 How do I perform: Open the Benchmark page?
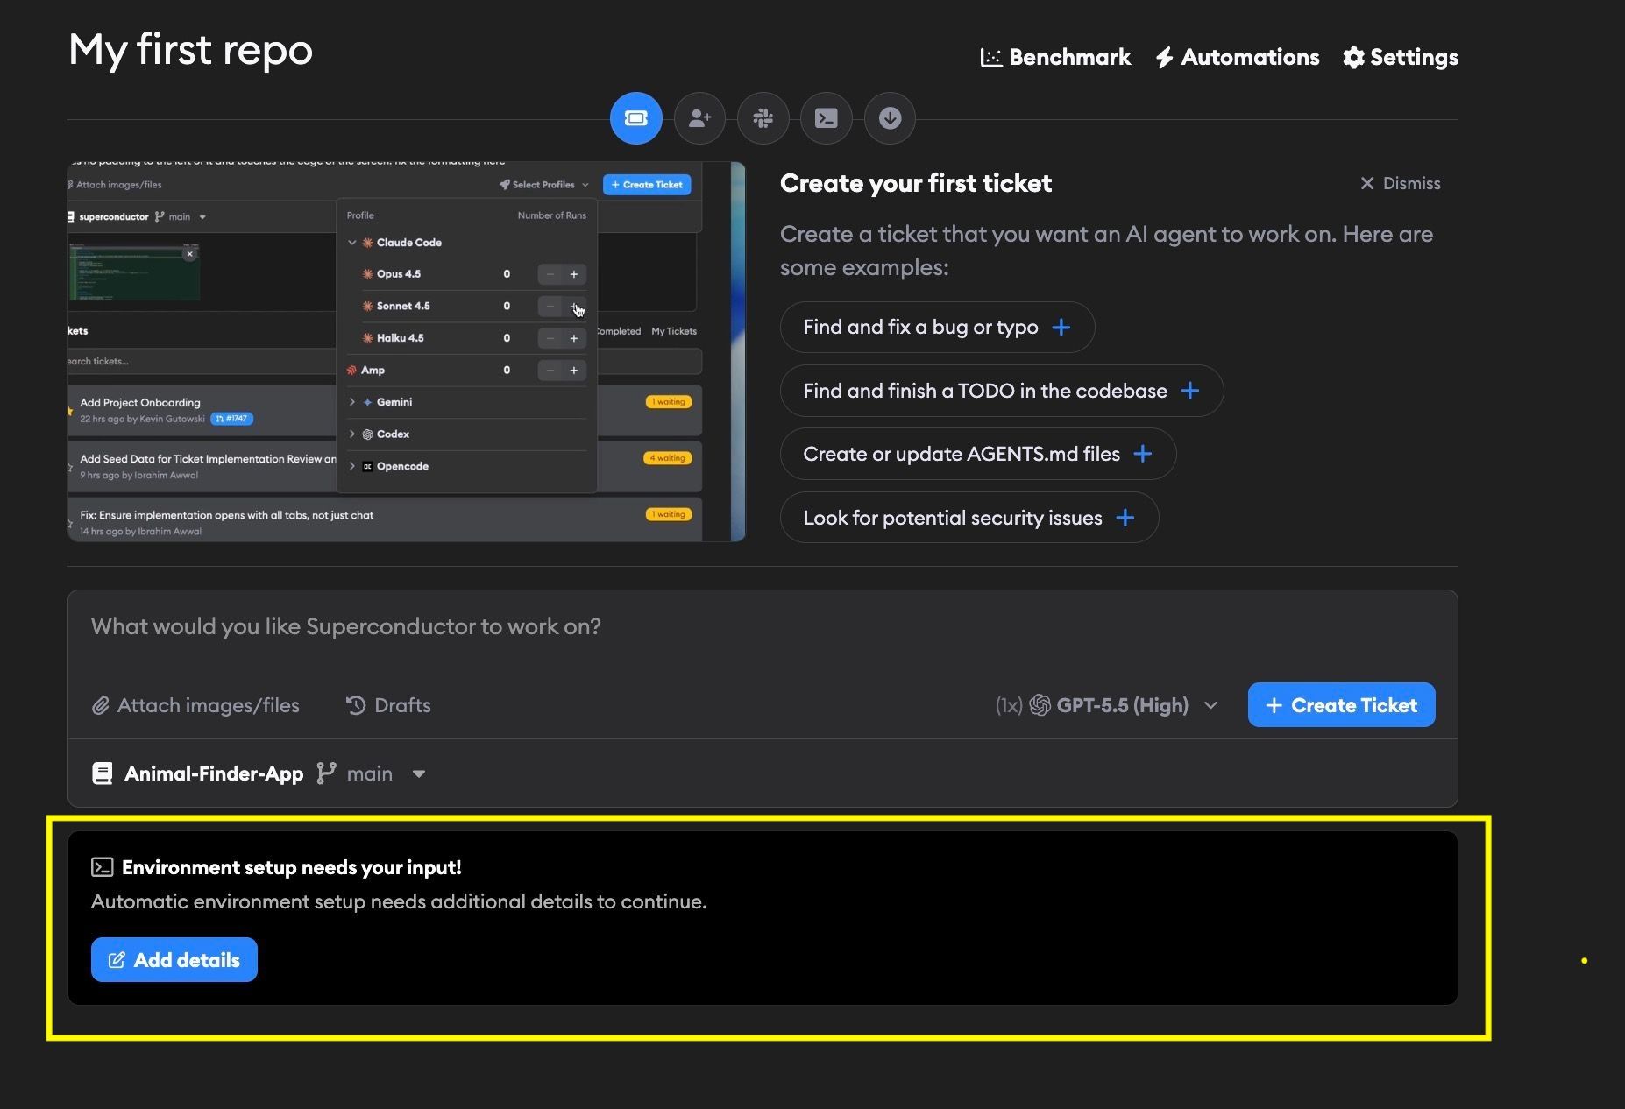pyautogui.click(x=1055, y=57)
